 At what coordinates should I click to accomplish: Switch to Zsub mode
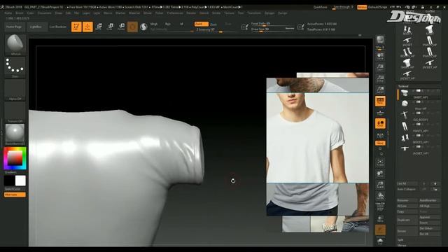(213, 24)
